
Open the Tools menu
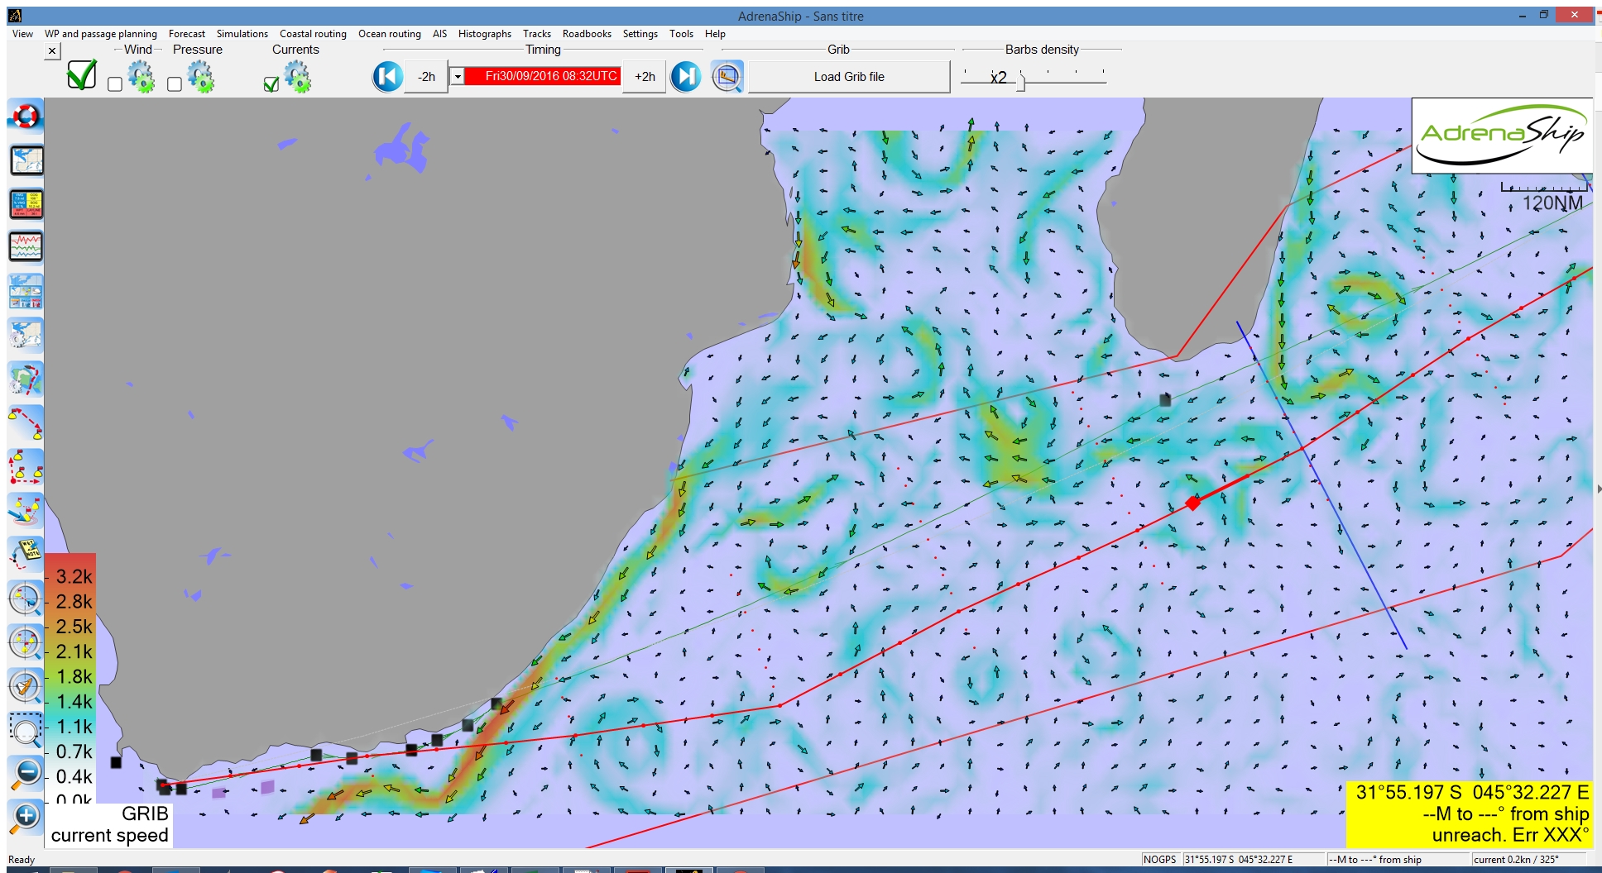(681, 34)
